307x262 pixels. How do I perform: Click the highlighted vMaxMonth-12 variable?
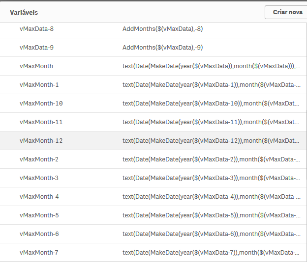pos(41,141)
